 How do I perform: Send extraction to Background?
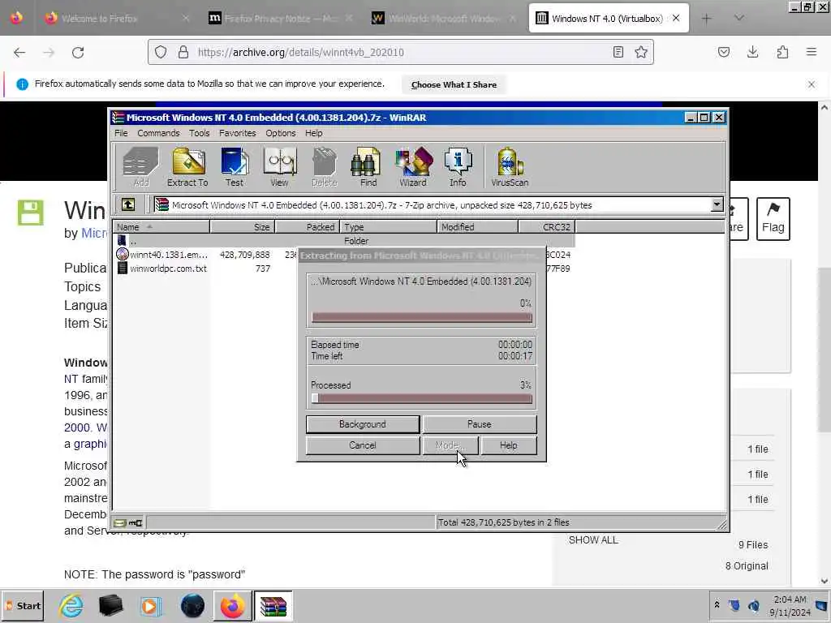[363, 424]
